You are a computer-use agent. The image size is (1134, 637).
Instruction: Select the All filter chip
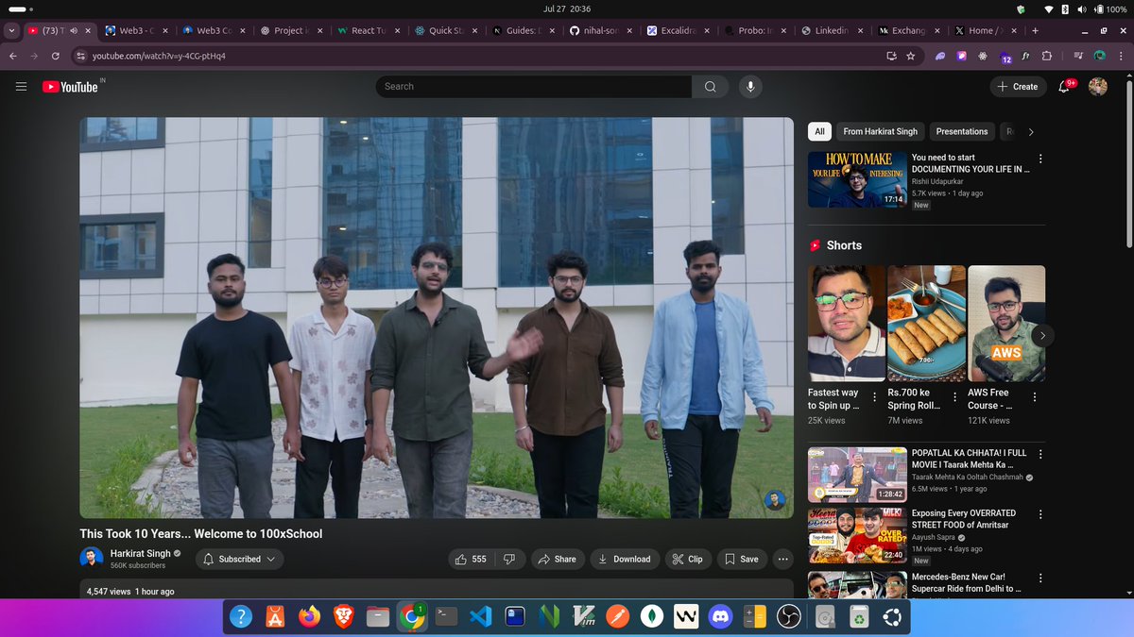click(819, 131)
